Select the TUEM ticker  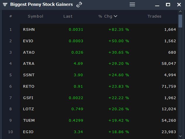29,121
